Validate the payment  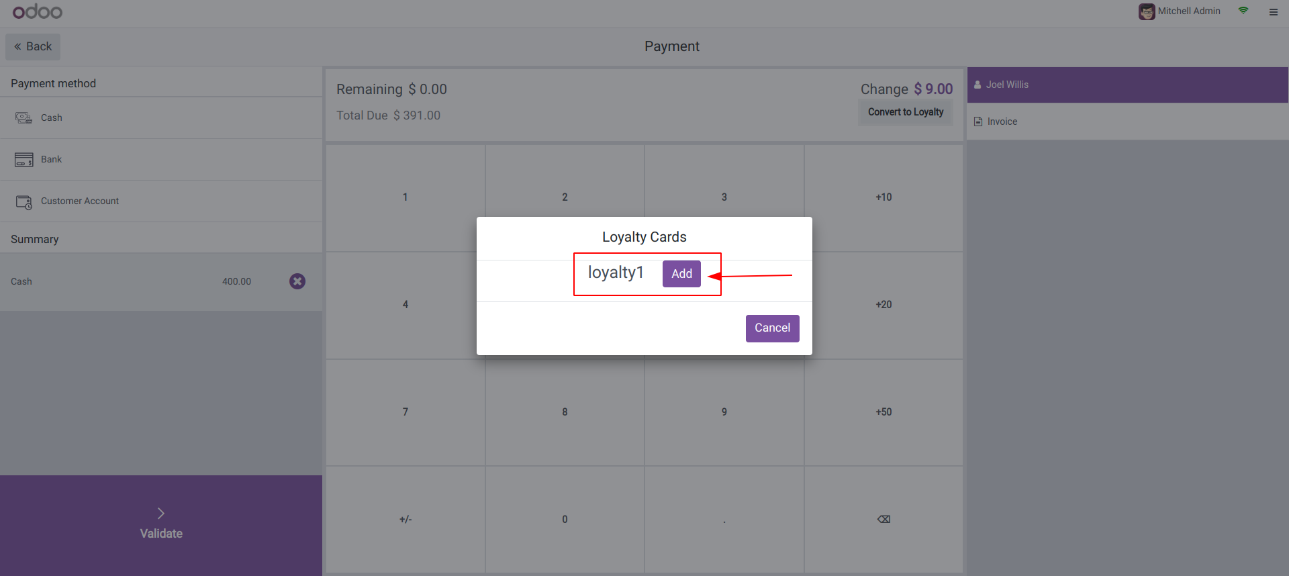point(161,525)
